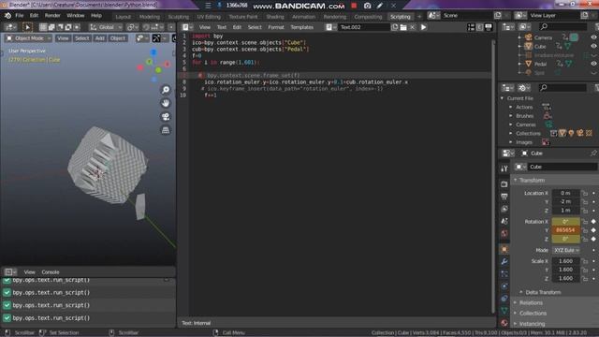Click the Bandicam red stop recording button

(x=354, y=6)
